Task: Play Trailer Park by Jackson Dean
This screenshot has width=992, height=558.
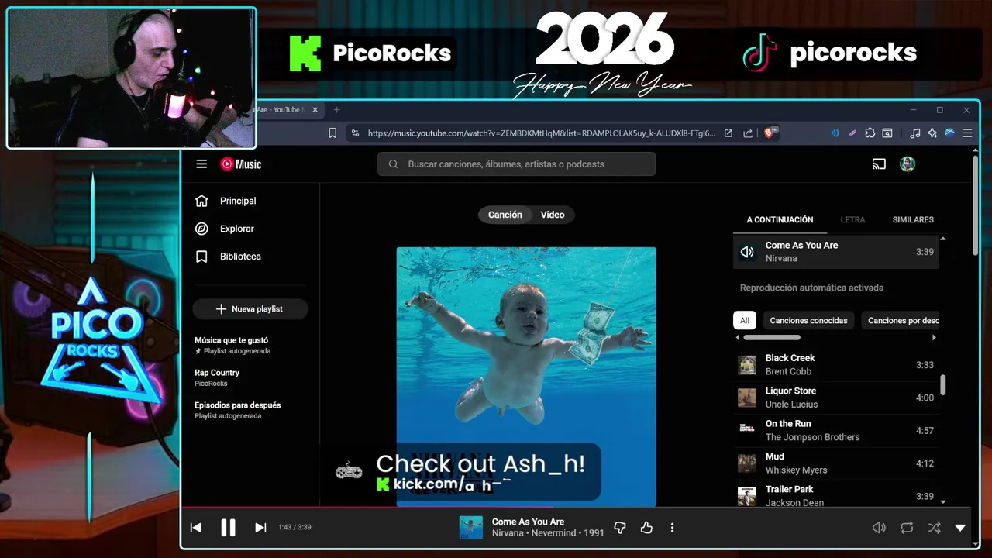Action: 835,494
